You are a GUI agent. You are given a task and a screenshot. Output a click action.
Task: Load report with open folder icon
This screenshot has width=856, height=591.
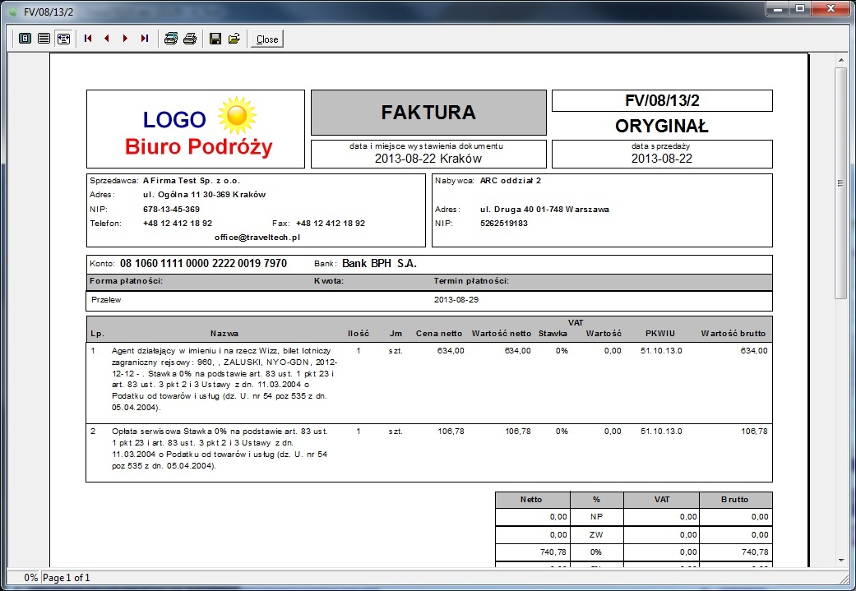pos(234,39)
